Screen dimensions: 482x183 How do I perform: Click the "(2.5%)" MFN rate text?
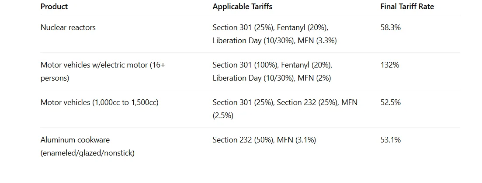tap(223, 115)
